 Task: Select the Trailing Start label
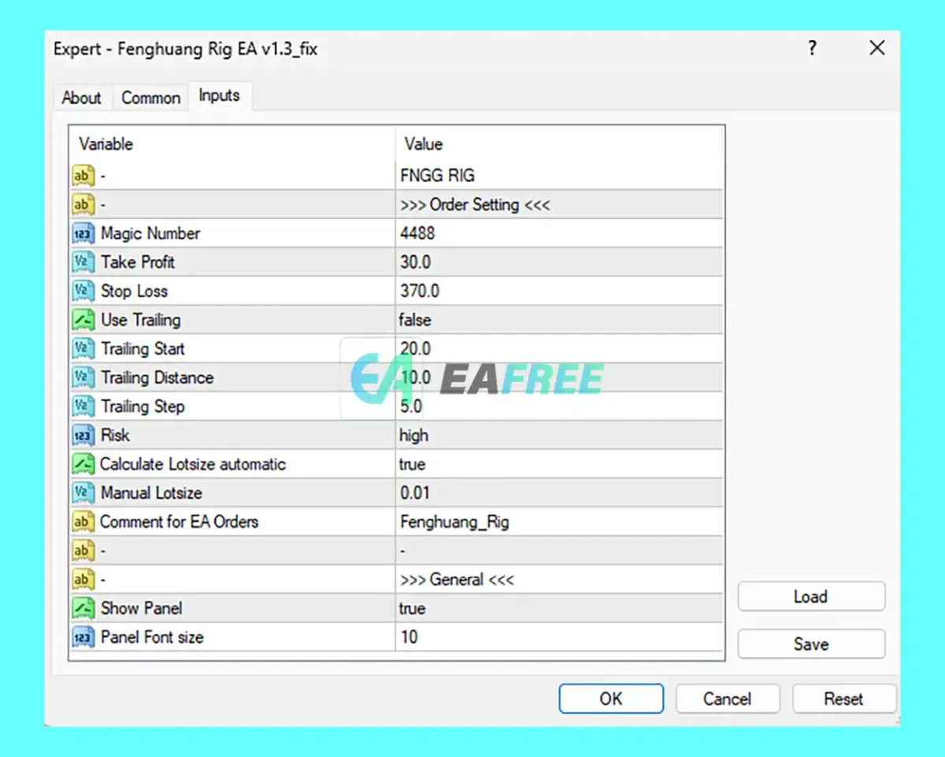(x=143, y=349)
